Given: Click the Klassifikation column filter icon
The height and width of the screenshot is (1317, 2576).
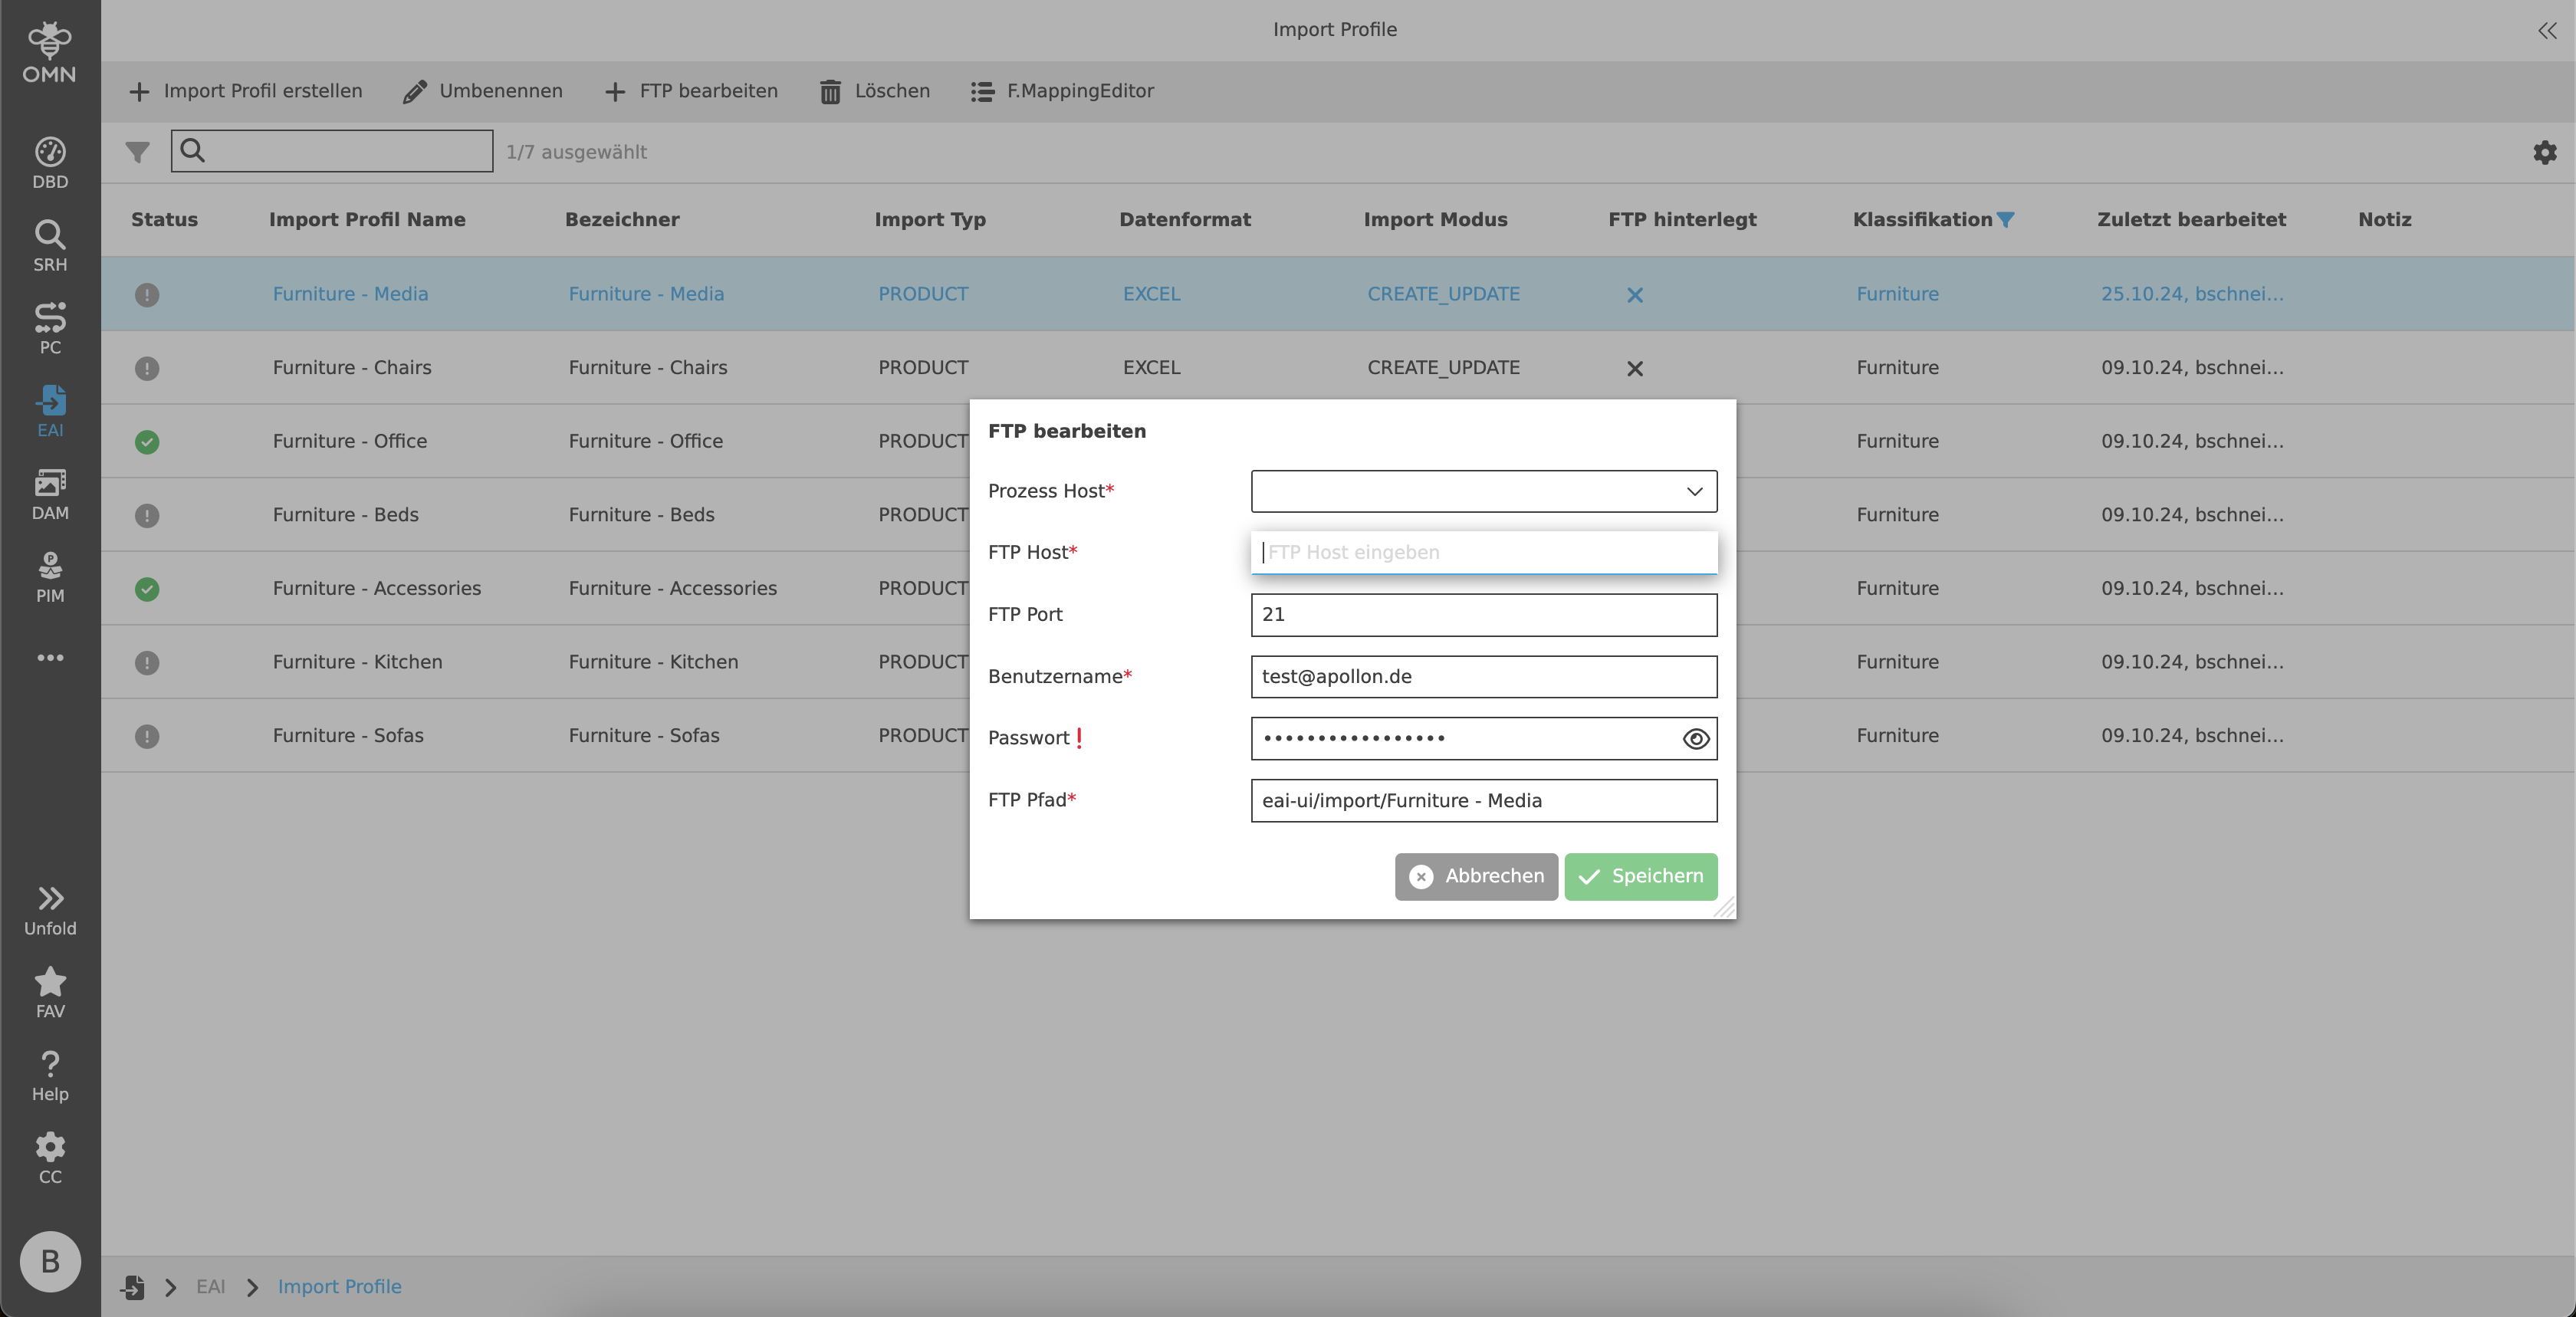Looking at the screenshot, I should pyautogui.click(x=2005, y=220).
